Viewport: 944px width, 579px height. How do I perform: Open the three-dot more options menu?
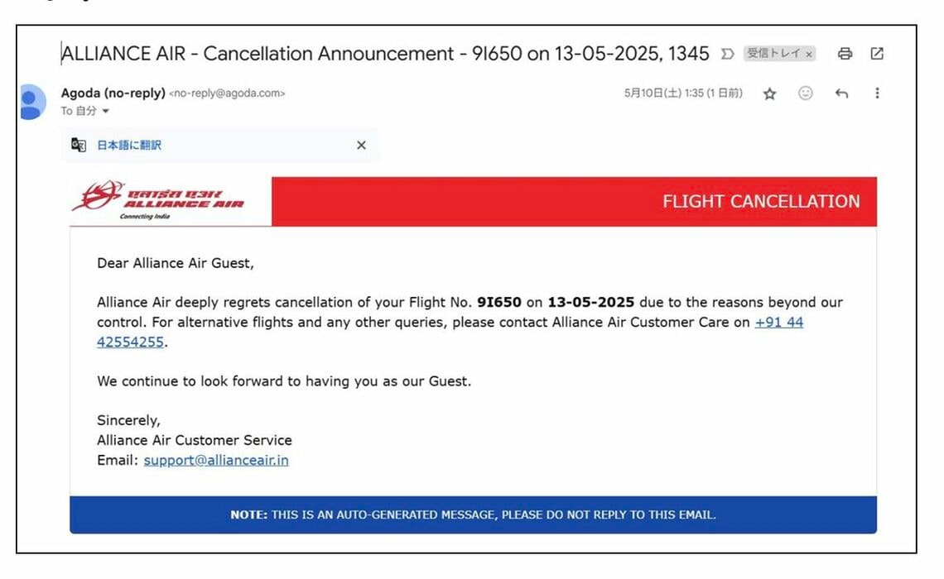coord(877,93)
